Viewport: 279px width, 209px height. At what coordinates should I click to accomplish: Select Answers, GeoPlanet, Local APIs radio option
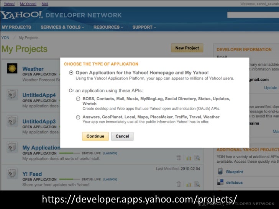coord(78,117)
